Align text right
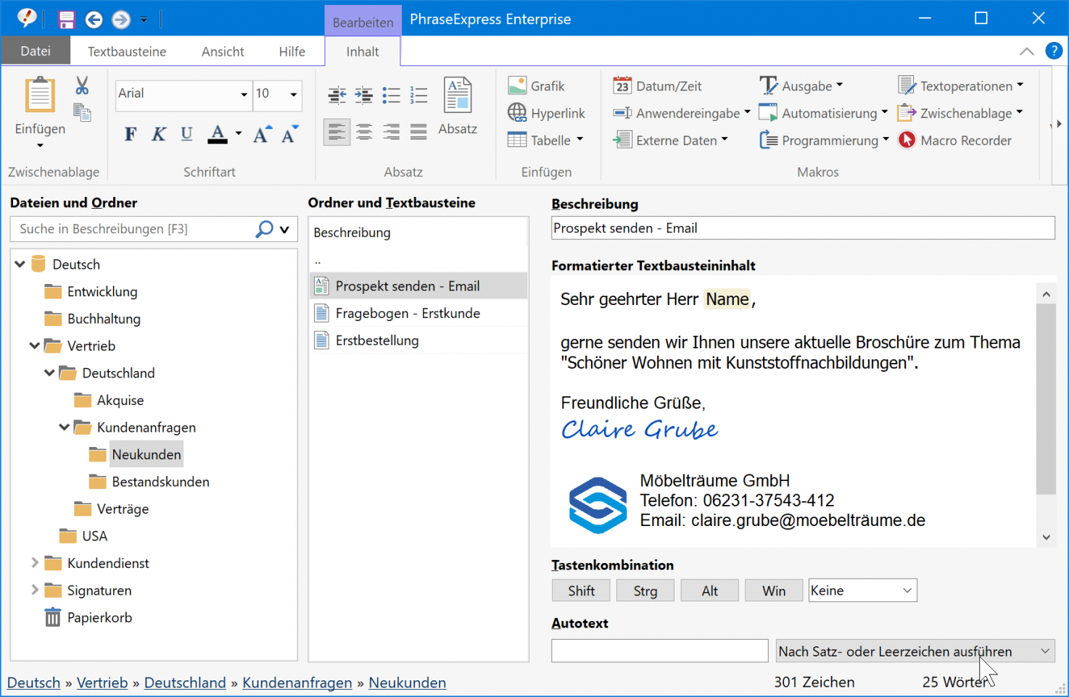 pyautogui.click(x=392, y=132)
